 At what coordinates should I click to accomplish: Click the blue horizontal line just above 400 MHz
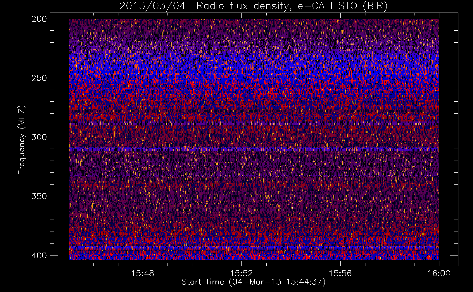(254, 248)
